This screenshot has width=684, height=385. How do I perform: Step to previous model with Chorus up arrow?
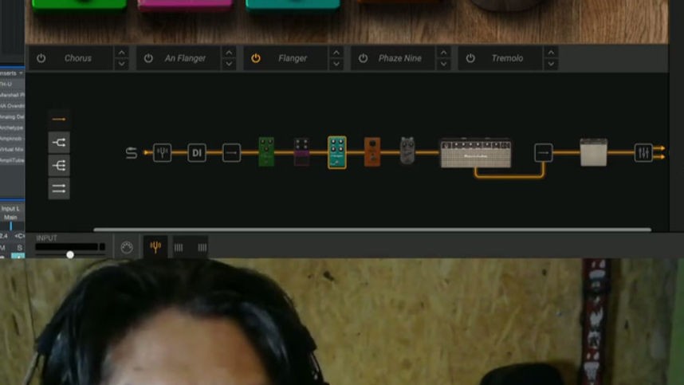(x=122, y=53)
